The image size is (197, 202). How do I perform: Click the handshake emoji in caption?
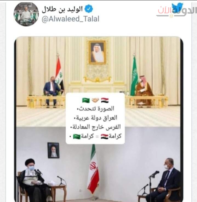95,100
